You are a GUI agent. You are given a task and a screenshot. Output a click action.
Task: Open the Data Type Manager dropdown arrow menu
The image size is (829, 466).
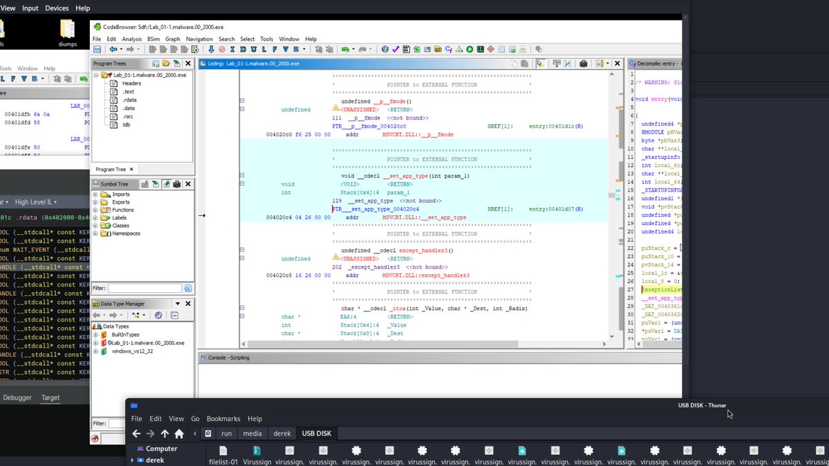coord(178,304)
